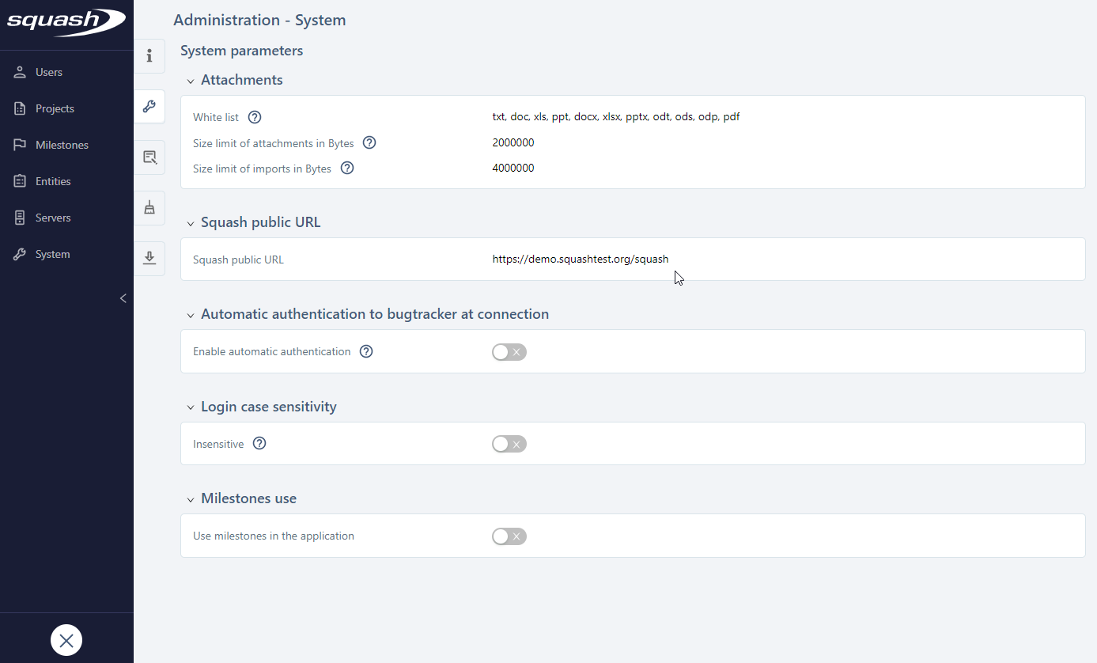The height and width of the screenshot is (663, 1097).
Task: Click help icon for attachments size limit
Action: [x=369, y=143]
